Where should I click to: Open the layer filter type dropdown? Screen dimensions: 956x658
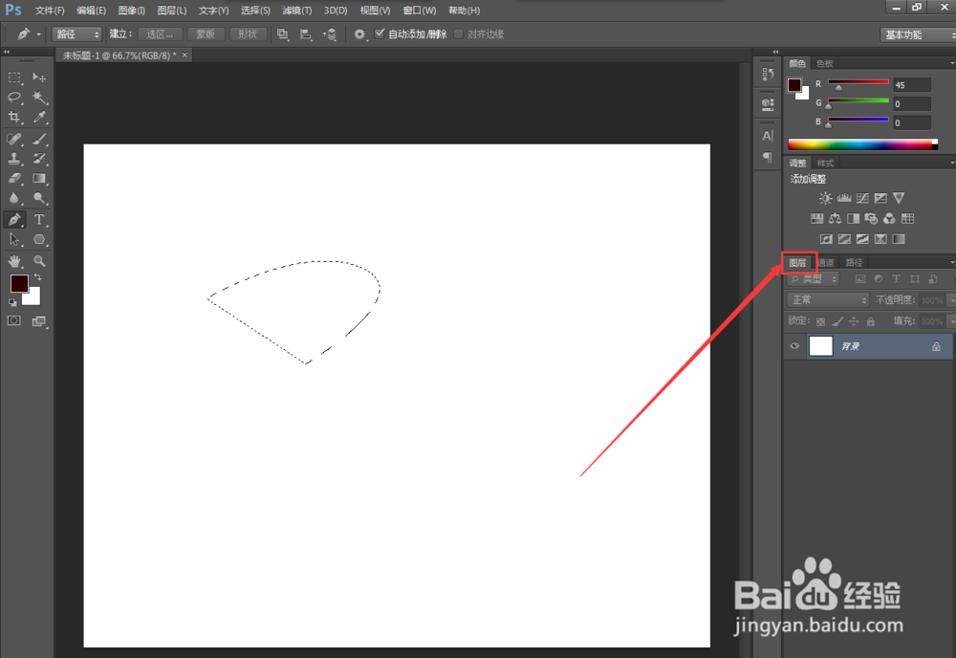(814, 279)
